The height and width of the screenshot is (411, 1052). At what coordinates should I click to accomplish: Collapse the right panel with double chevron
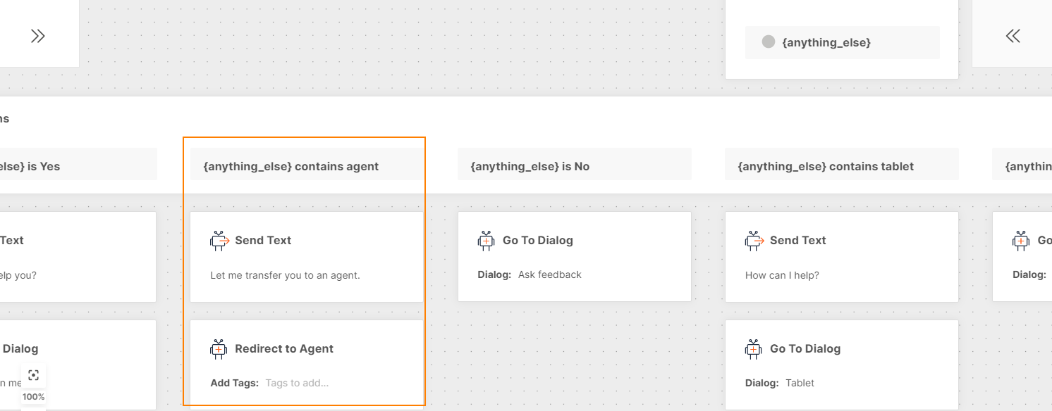pyautogui.click(x=1013, y=36)
